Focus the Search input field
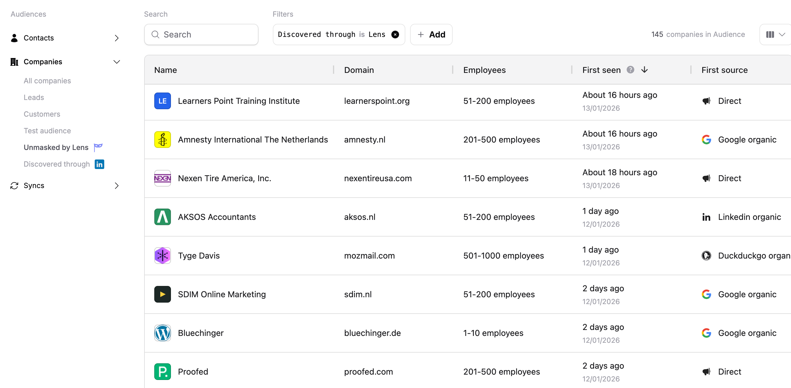Image resolution: width=791 pixels, height=388 pixels. (x=201, y=34)
